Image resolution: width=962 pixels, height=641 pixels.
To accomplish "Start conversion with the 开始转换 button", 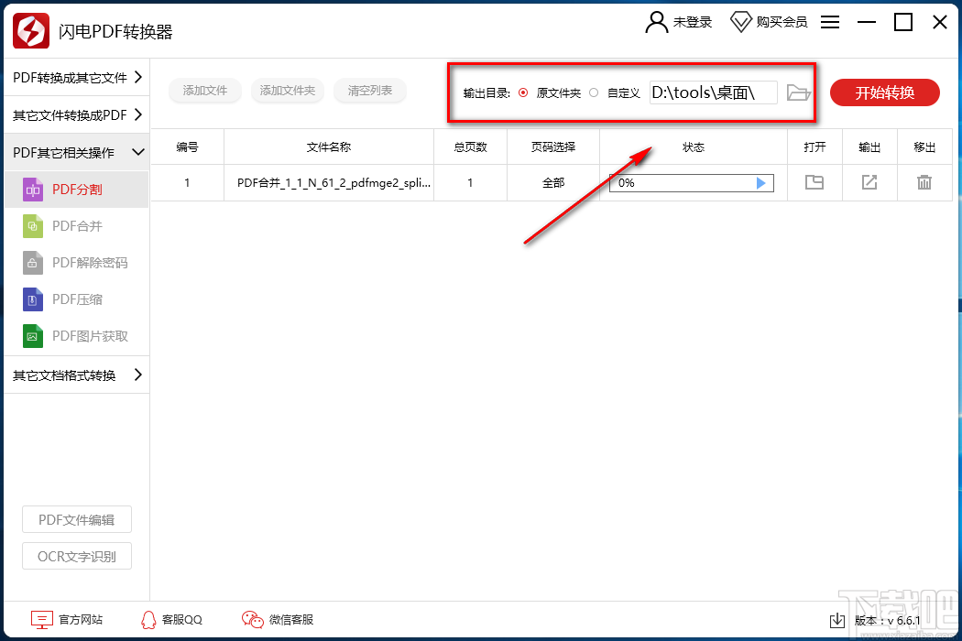I will [x=884, y=92].
